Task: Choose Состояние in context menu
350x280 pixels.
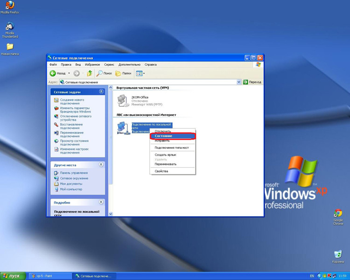Action: [x=172, y=136]
